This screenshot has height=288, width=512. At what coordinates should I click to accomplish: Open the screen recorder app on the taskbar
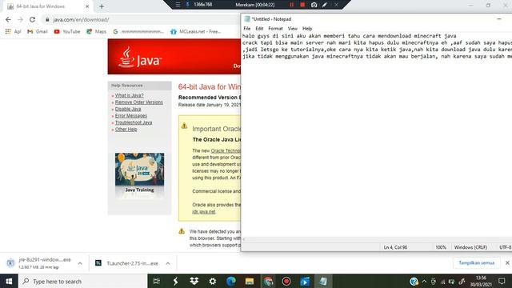pos(286,281)
